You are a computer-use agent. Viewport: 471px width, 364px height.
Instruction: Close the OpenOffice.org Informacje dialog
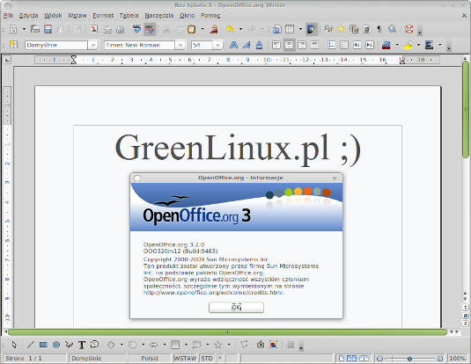(x=335, y=178)
